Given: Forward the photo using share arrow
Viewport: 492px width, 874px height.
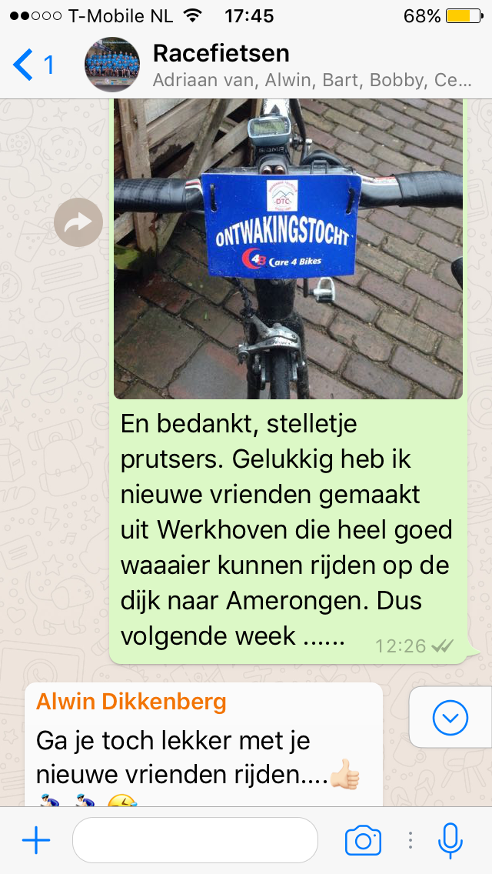Looking at the screenshot, I should 78,222.
